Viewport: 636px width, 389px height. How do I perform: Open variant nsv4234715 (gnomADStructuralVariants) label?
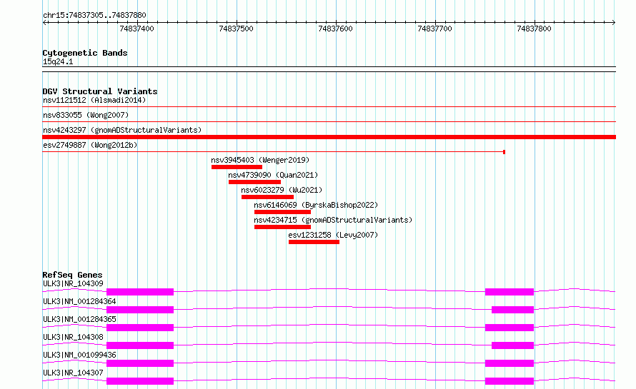333,220
